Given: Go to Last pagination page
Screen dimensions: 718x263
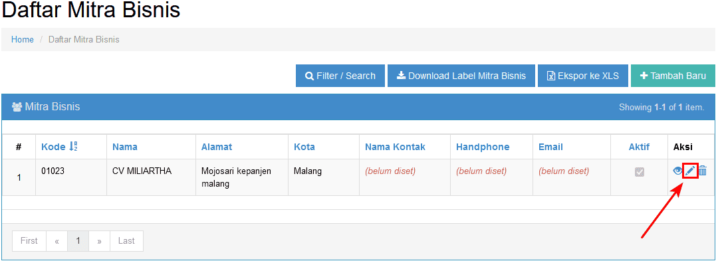Looking at the screenshot, I should pos(126,240).
